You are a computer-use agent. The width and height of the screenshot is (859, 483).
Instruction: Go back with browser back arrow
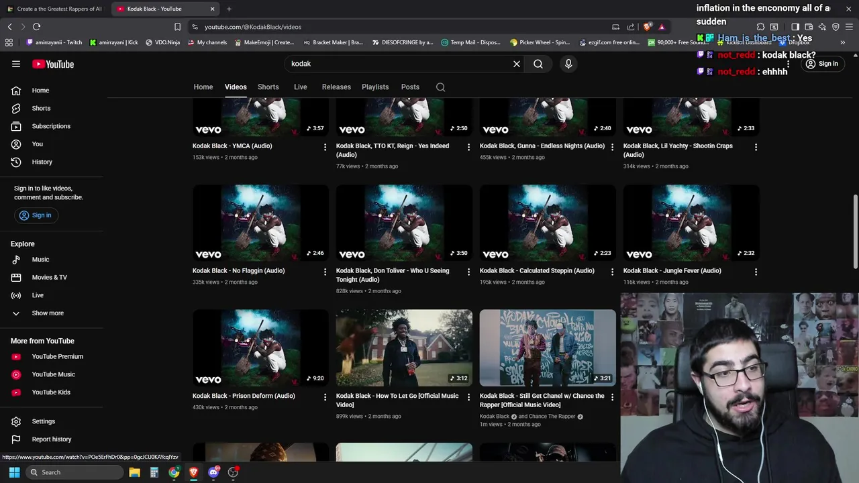click(x=9, y=27)
